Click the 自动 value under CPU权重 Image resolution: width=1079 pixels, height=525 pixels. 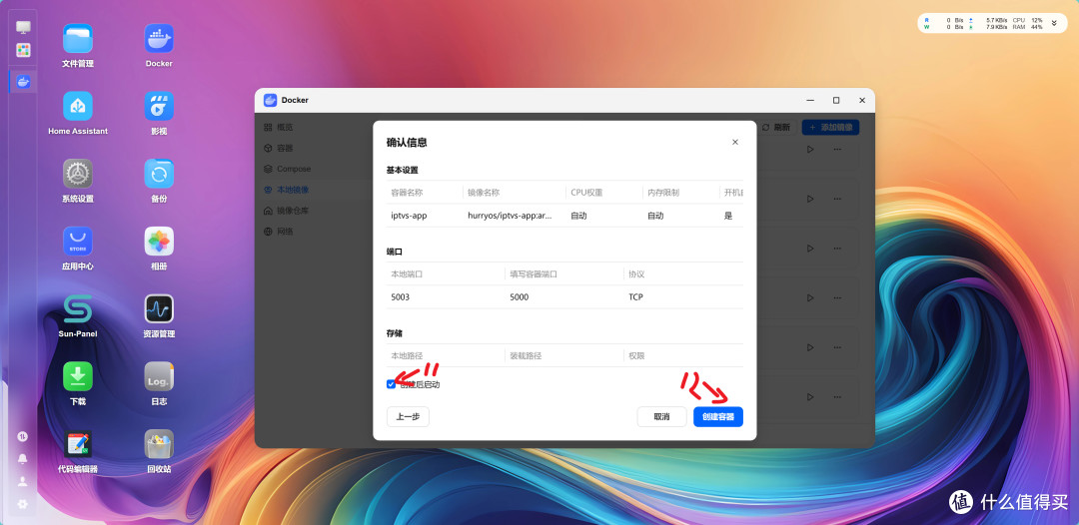tap(578, 216)
